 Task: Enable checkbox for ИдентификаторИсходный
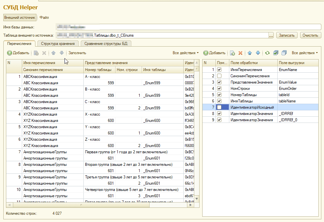(x=219, y=107)
